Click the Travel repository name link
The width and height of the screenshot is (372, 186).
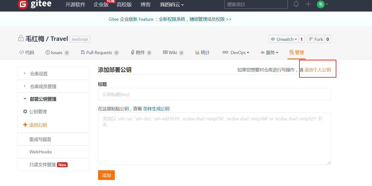[x=59, y=39]
